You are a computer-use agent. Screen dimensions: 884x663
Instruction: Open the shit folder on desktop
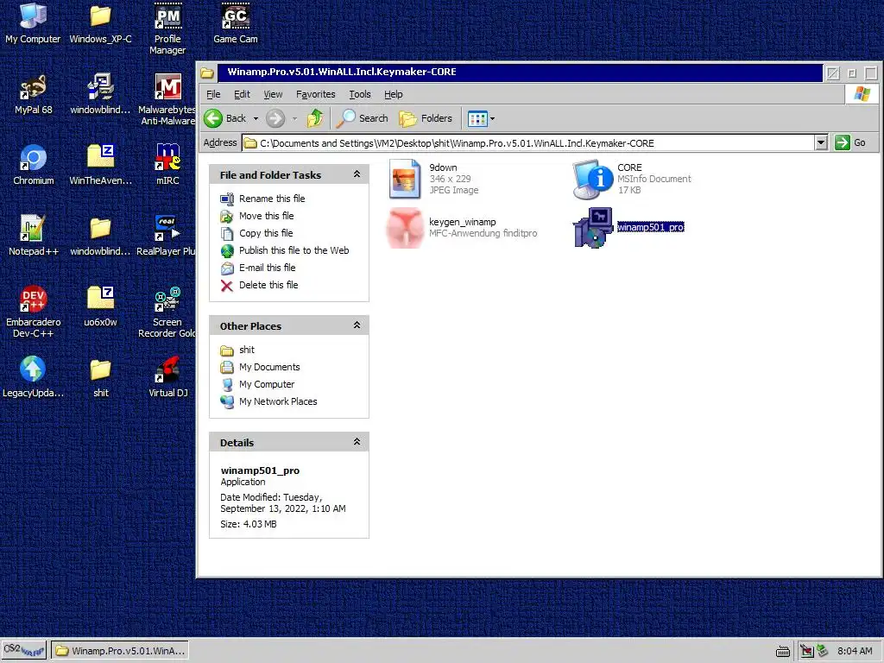click(100, 376)
